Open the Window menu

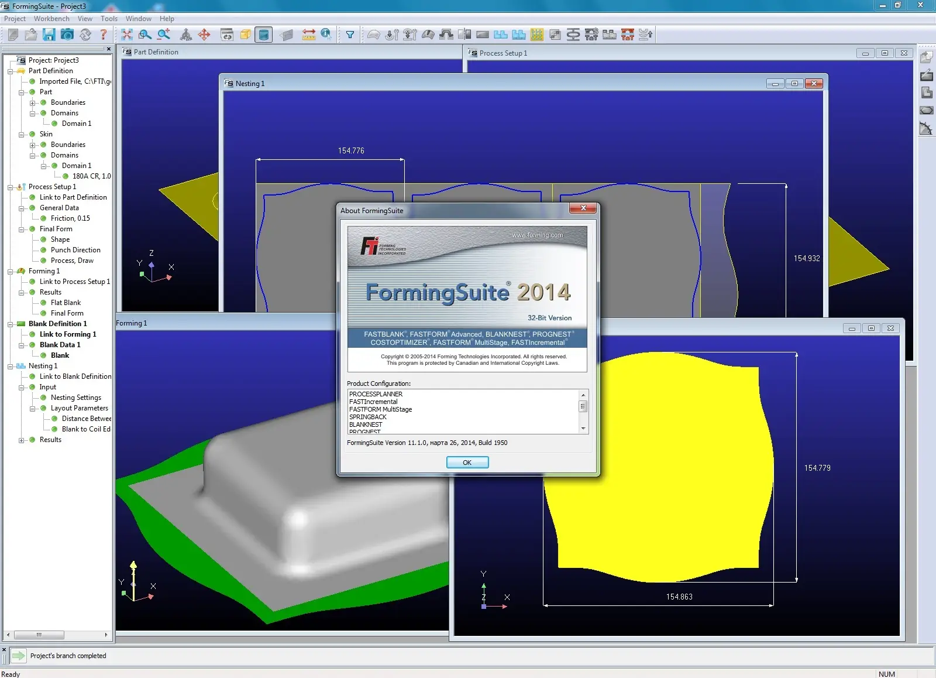click(x=138, y=18)
